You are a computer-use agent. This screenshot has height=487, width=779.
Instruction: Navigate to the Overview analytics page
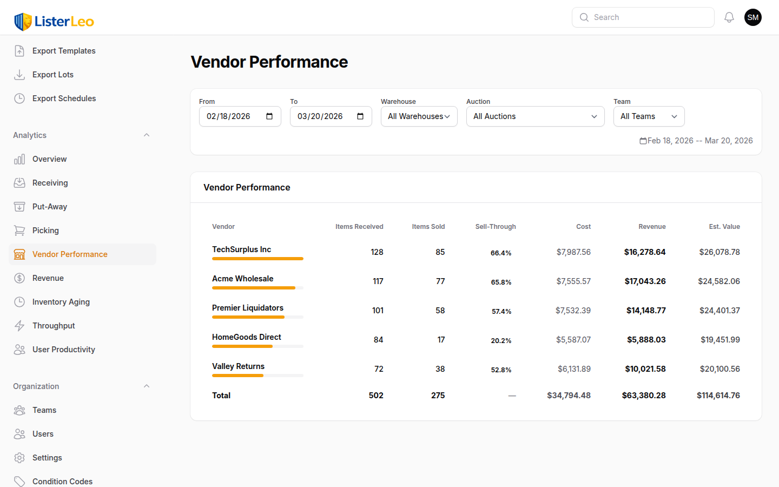(x=49, y=159)
